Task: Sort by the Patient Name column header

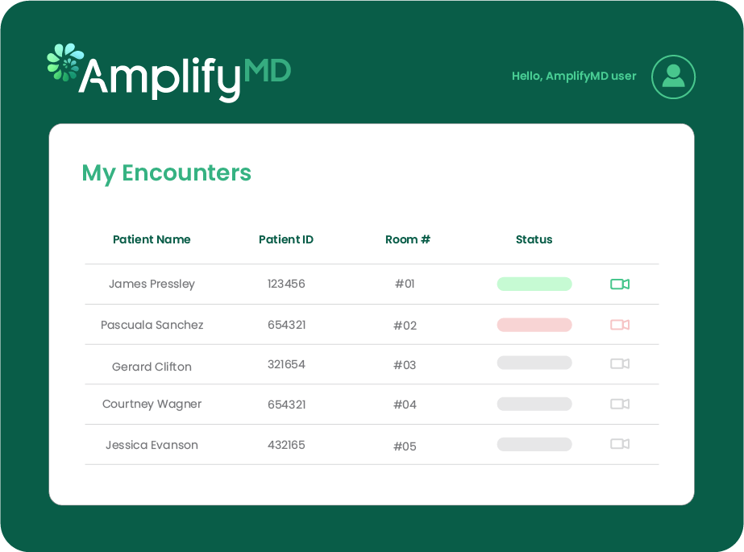Action: click(x=152, y=239)
